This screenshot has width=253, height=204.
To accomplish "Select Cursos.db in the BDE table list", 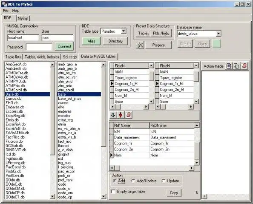I will tap(27, 98).
